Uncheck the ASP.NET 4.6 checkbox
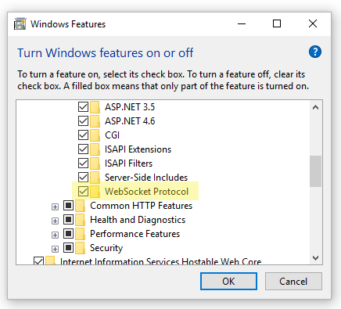 (x=83, y=121)
